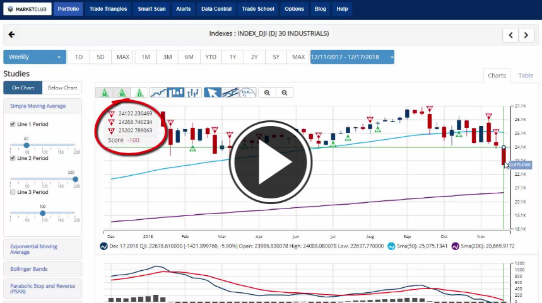Uncheck Line 1 Period checkbox
The width and height of the screenshot is (542, 303).
[13, 124]
